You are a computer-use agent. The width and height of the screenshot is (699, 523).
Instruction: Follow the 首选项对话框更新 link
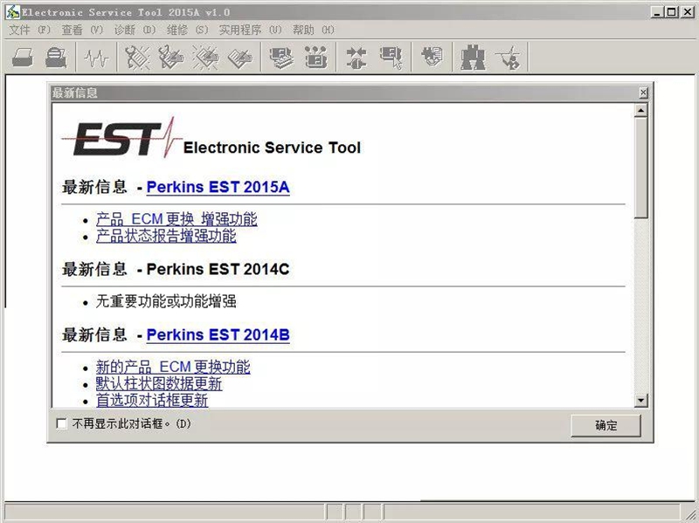tap(152, 400)
